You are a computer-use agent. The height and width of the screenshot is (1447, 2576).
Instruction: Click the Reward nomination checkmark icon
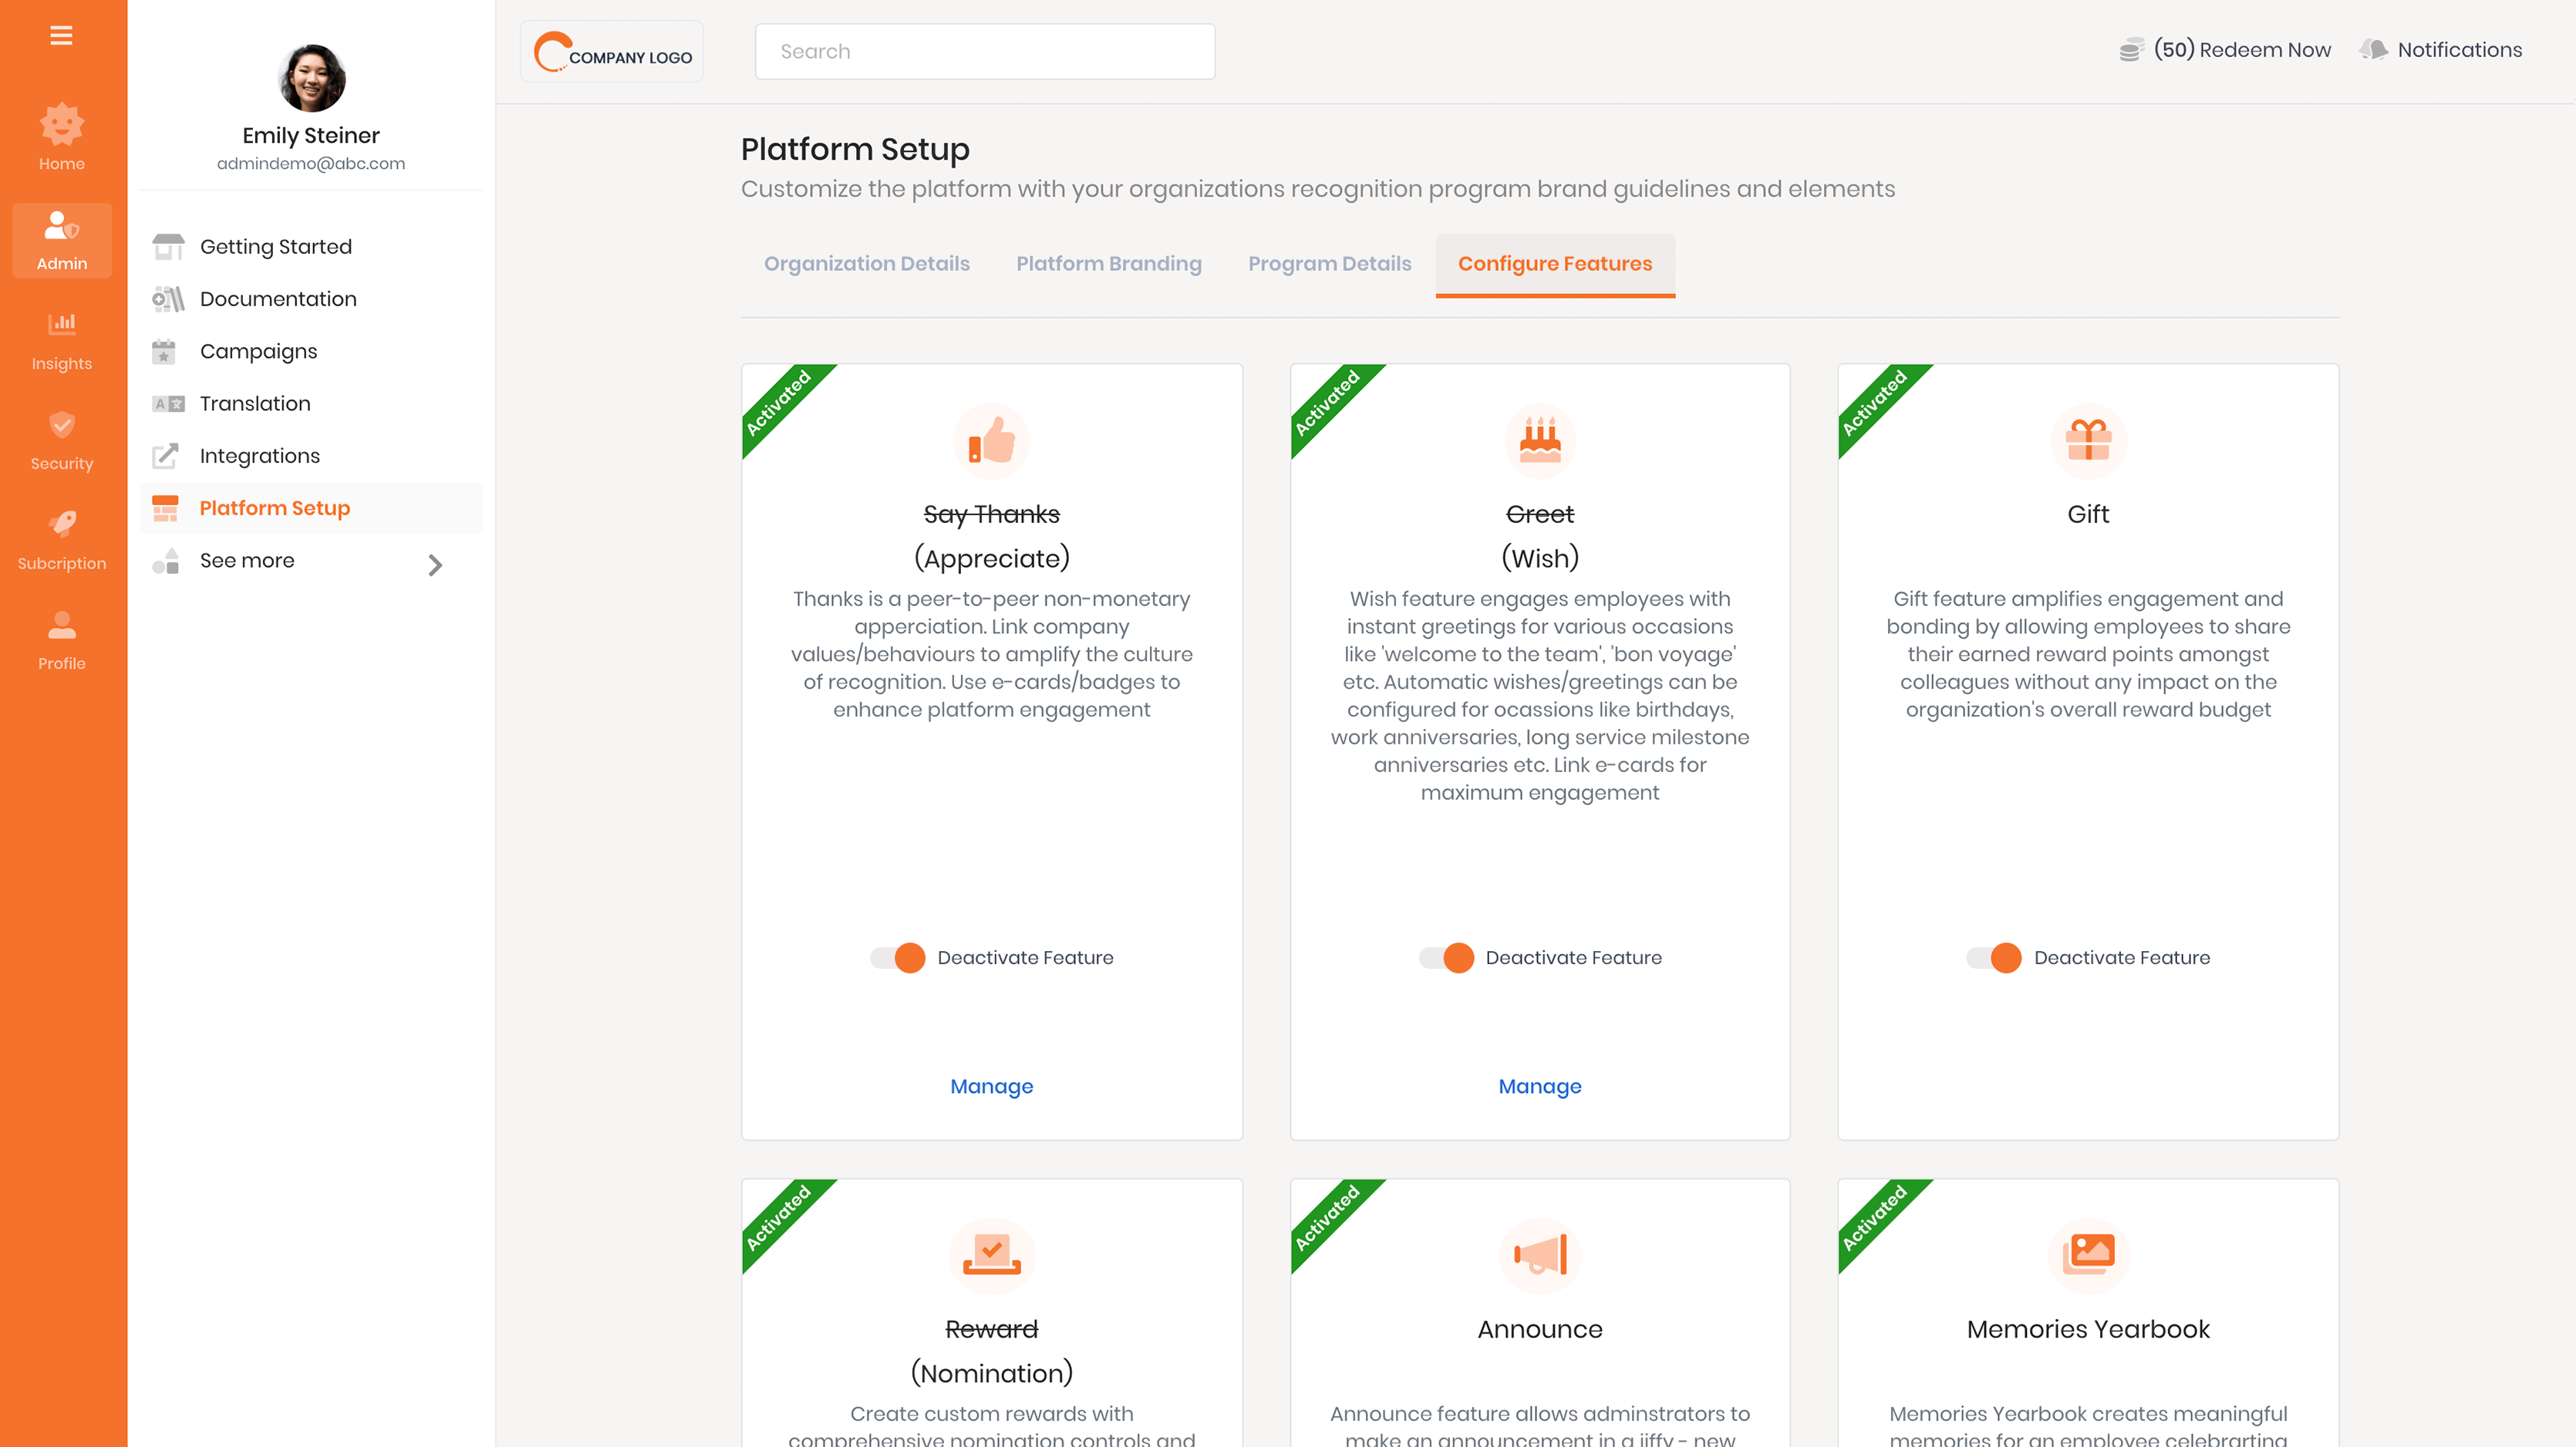(x=991, y=1256)
